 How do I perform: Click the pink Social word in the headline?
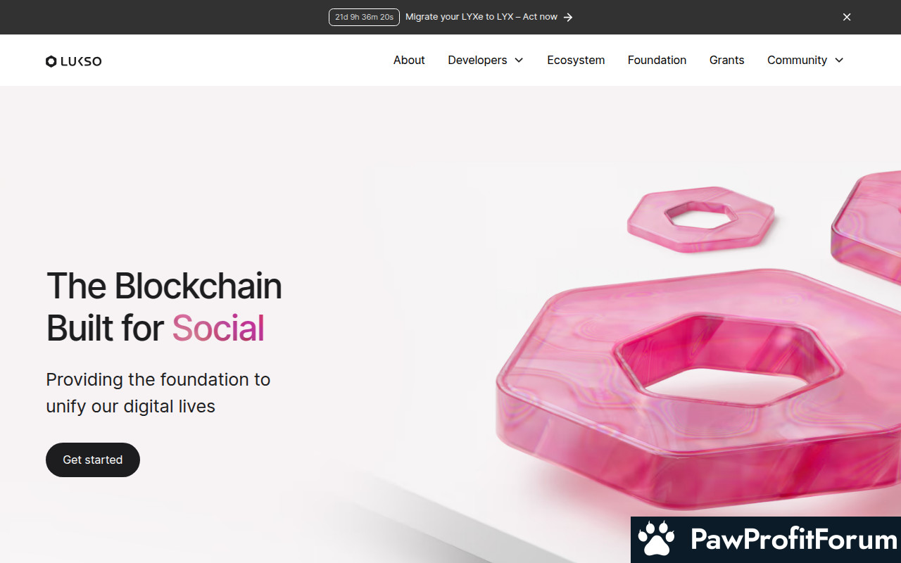[x=218, y=328]
